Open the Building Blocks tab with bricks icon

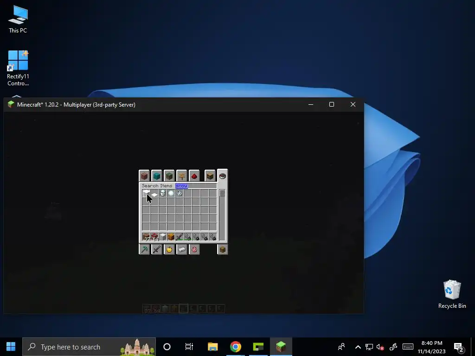pos(144,176)
